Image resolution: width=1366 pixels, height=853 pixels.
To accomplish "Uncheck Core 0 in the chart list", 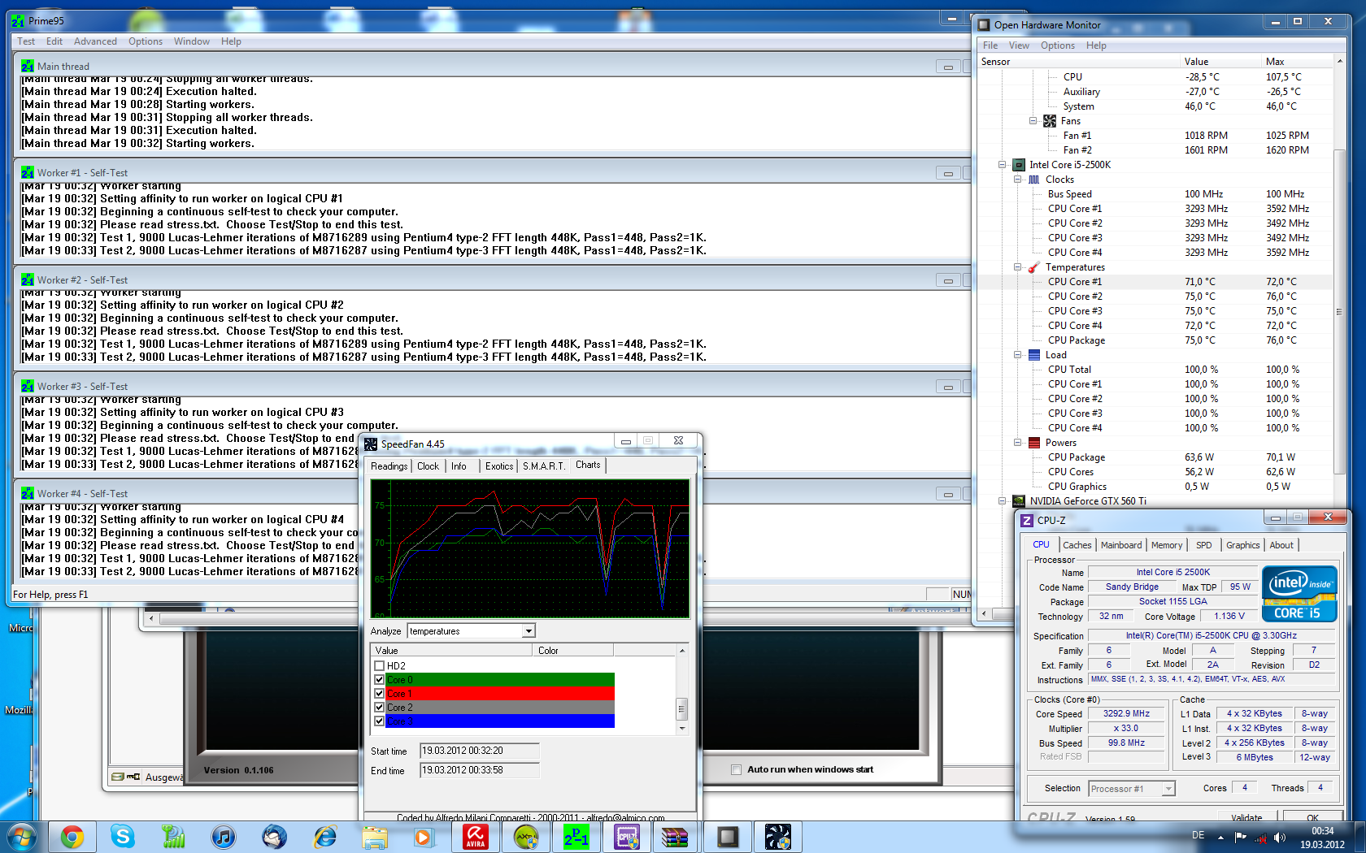I will point(379,680).
